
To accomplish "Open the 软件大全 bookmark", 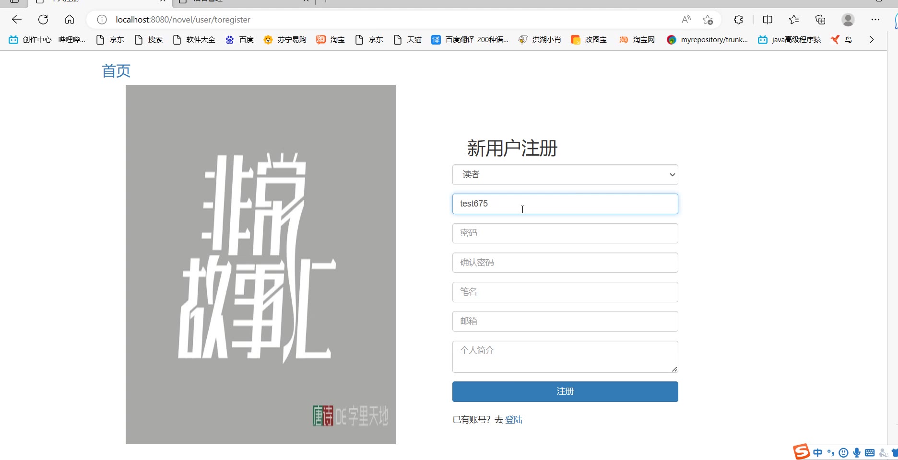I will click(x=194, y=40).
